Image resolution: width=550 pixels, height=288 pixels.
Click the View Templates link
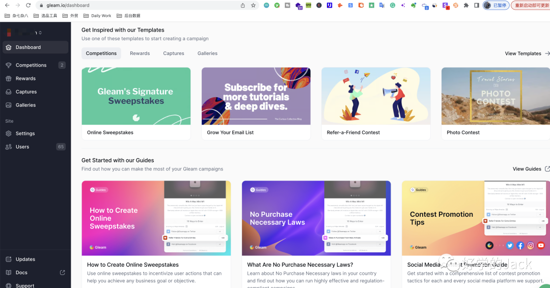tap(527, 53)
